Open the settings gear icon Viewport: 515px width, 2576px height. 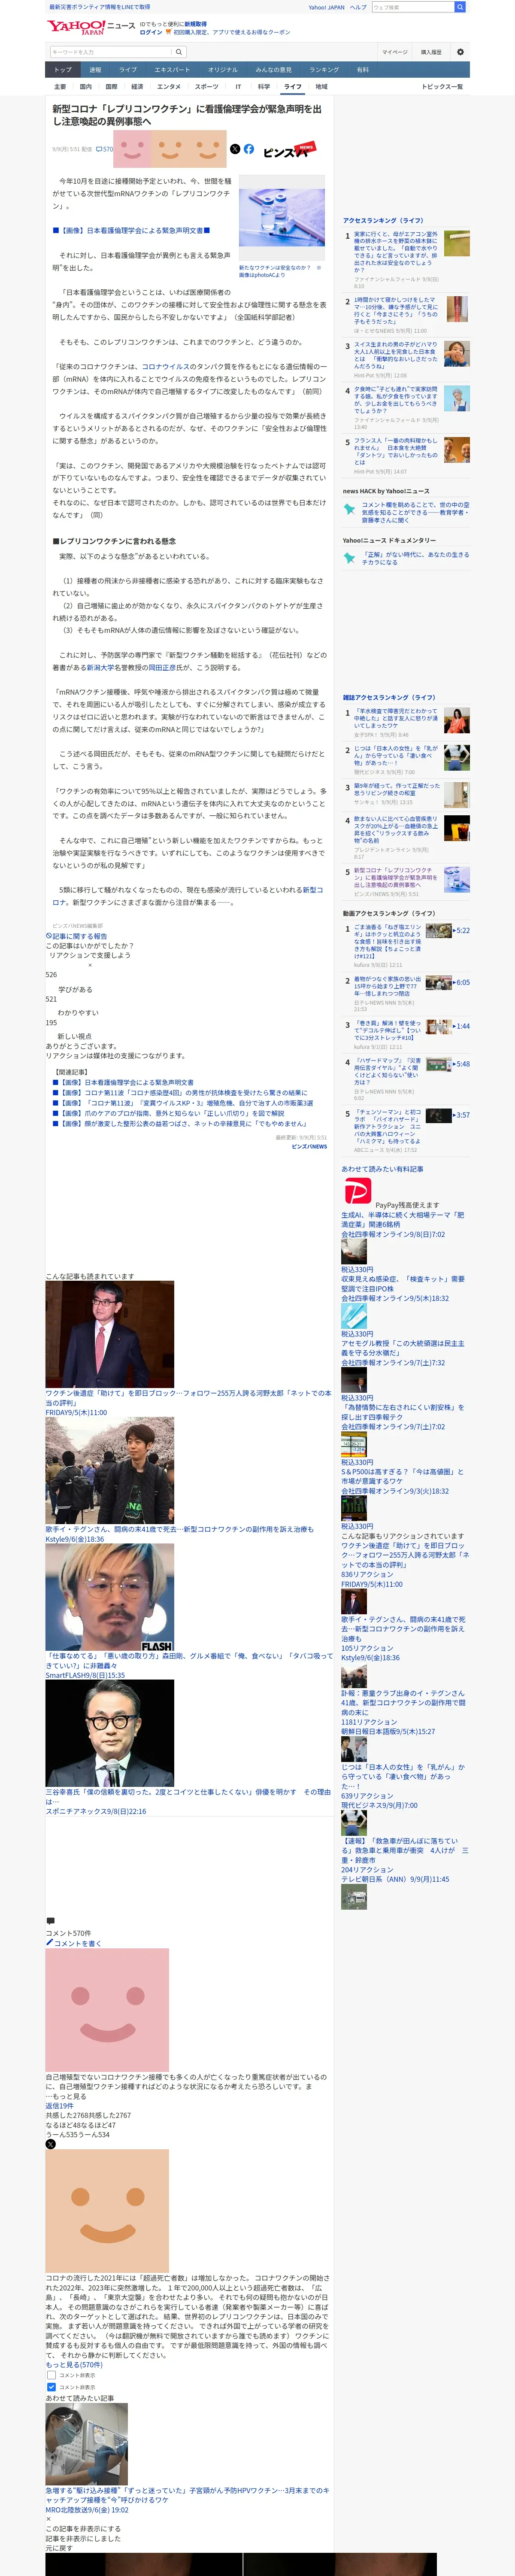point(460,52)
